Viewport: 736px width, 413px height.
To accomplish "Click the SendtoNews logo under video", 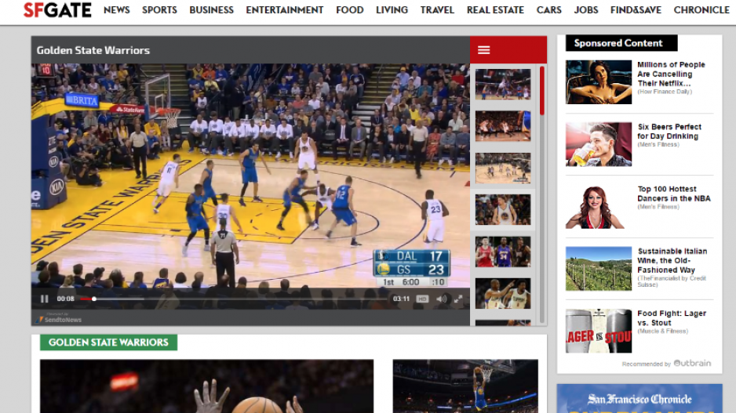I will point(59,319).
